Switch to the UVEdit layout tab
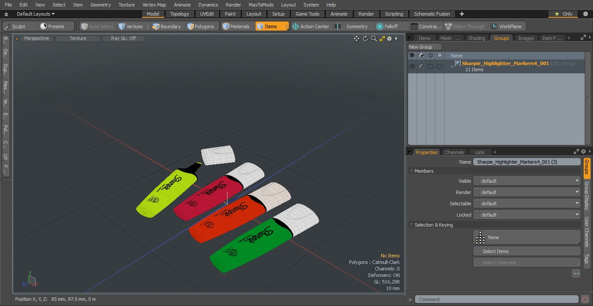This screenshot has width=593, height=306. (x=207, y=14)
